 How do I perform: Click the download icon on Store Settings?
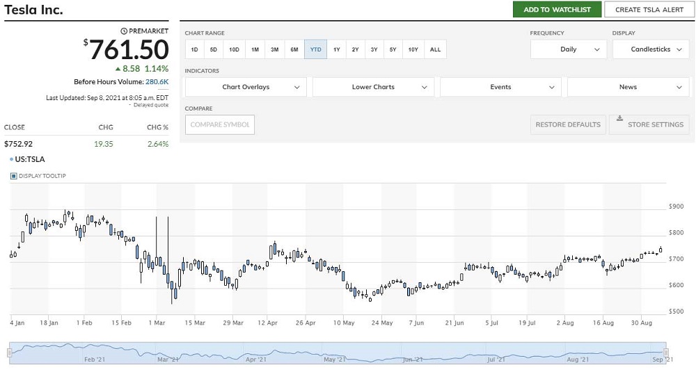point(619,118)
